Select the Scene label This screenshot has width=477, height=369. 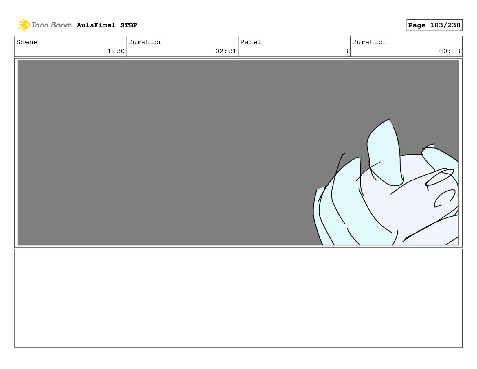click(27, 42)
